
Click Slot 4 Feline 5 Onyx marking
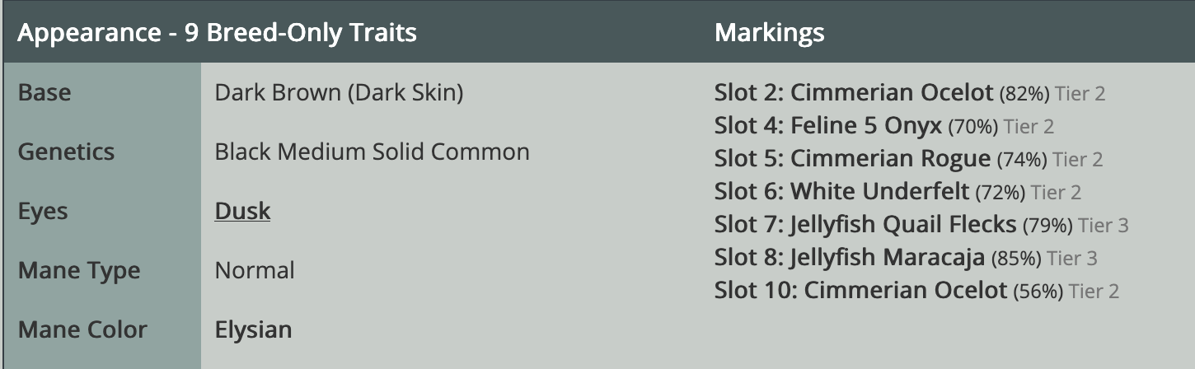tap(827, 126)
